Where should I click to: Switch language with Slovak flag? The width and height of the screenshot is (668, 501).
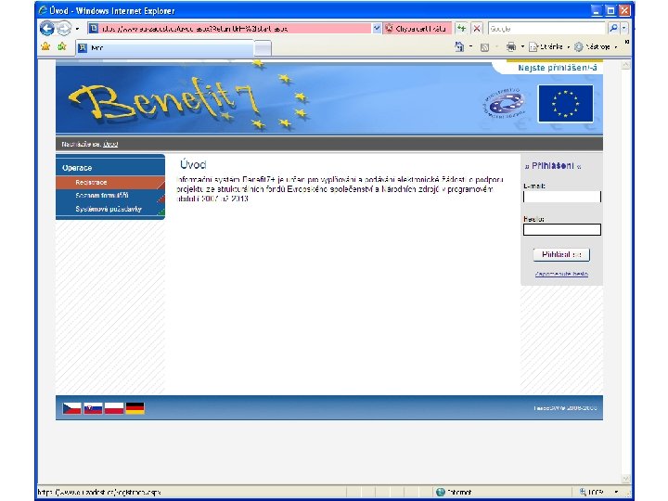pyautogui.click(x=93, y=408)
